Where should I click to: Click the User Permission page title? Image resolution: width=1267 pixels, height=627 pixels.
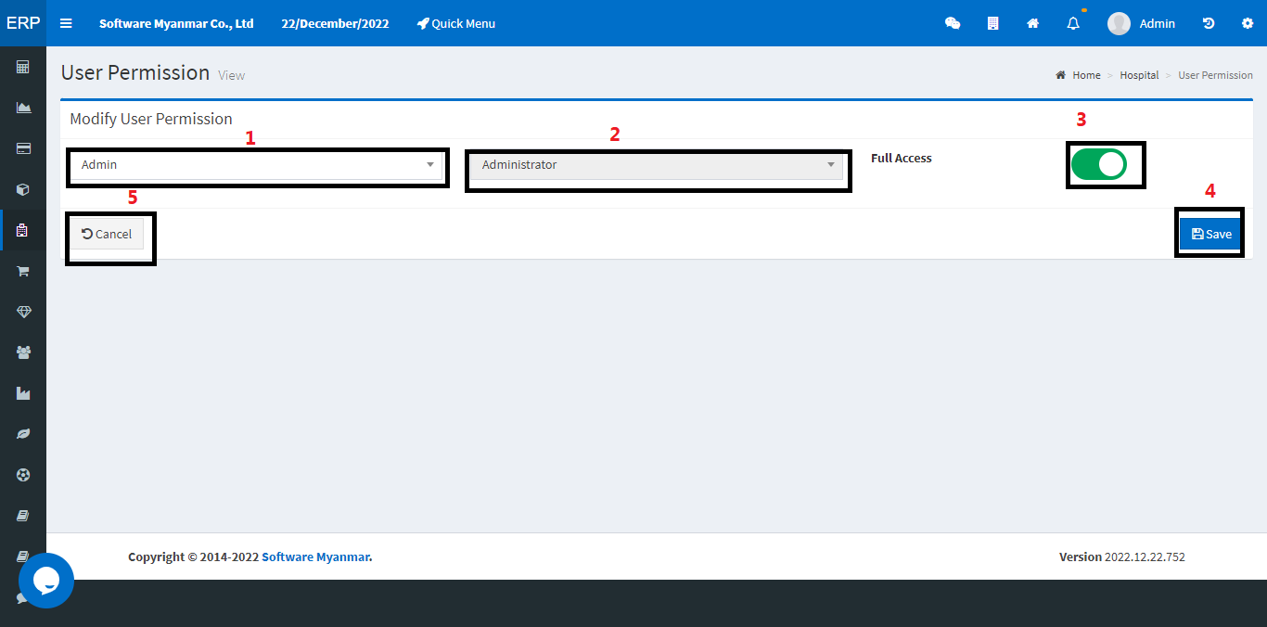point(135,72)
